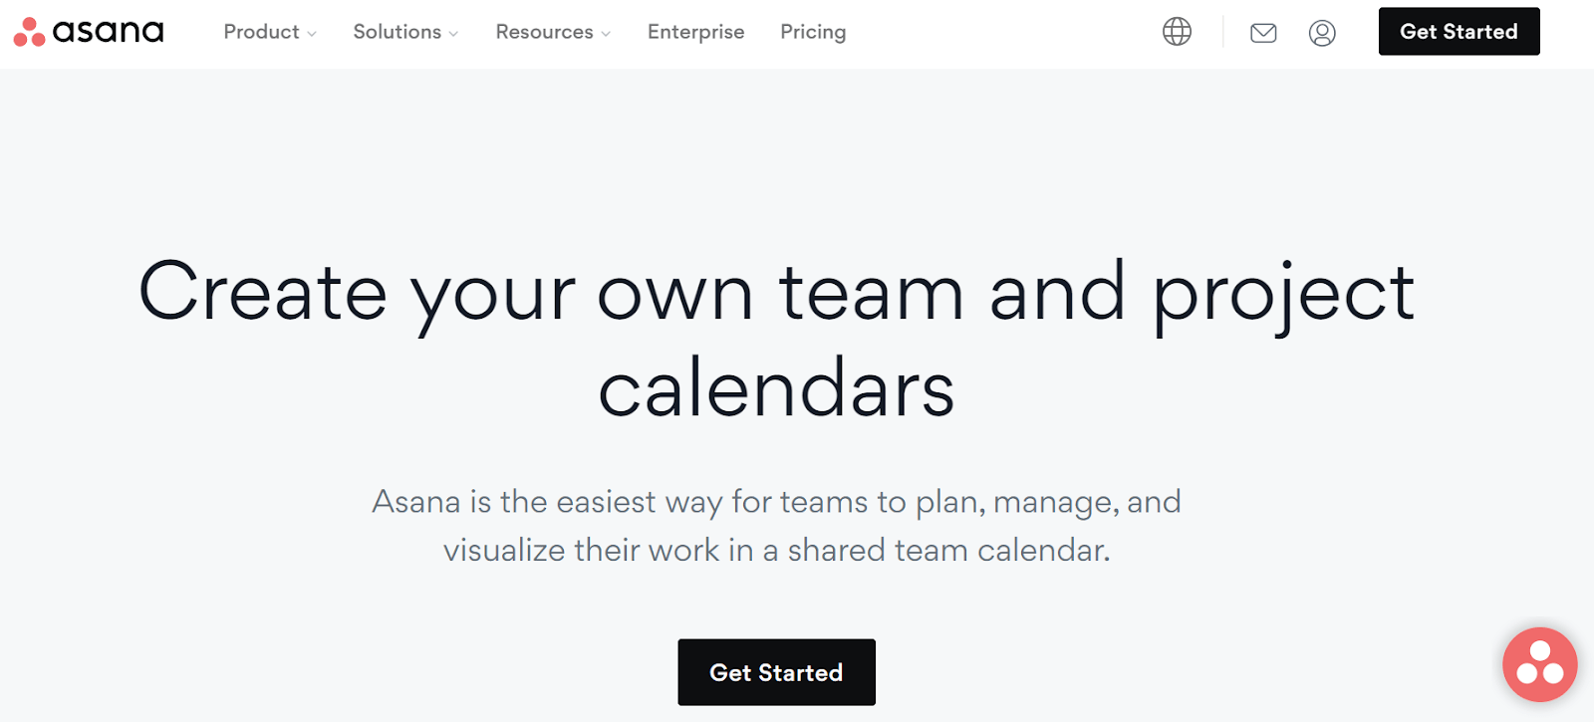Screen dimensions: 1594x722
Task: Click the asana wordmark in header
Action: pos(108,32)
